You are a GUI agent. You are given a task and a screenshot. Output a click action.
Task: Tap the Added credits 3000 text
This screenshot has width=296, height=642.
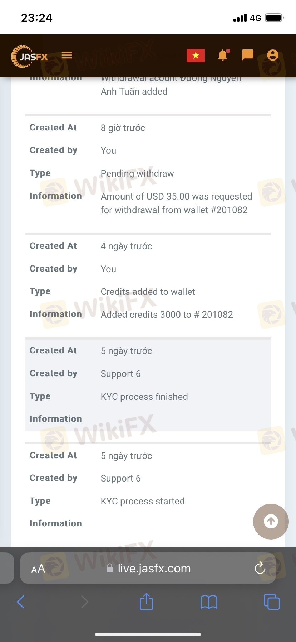[167, 315]
